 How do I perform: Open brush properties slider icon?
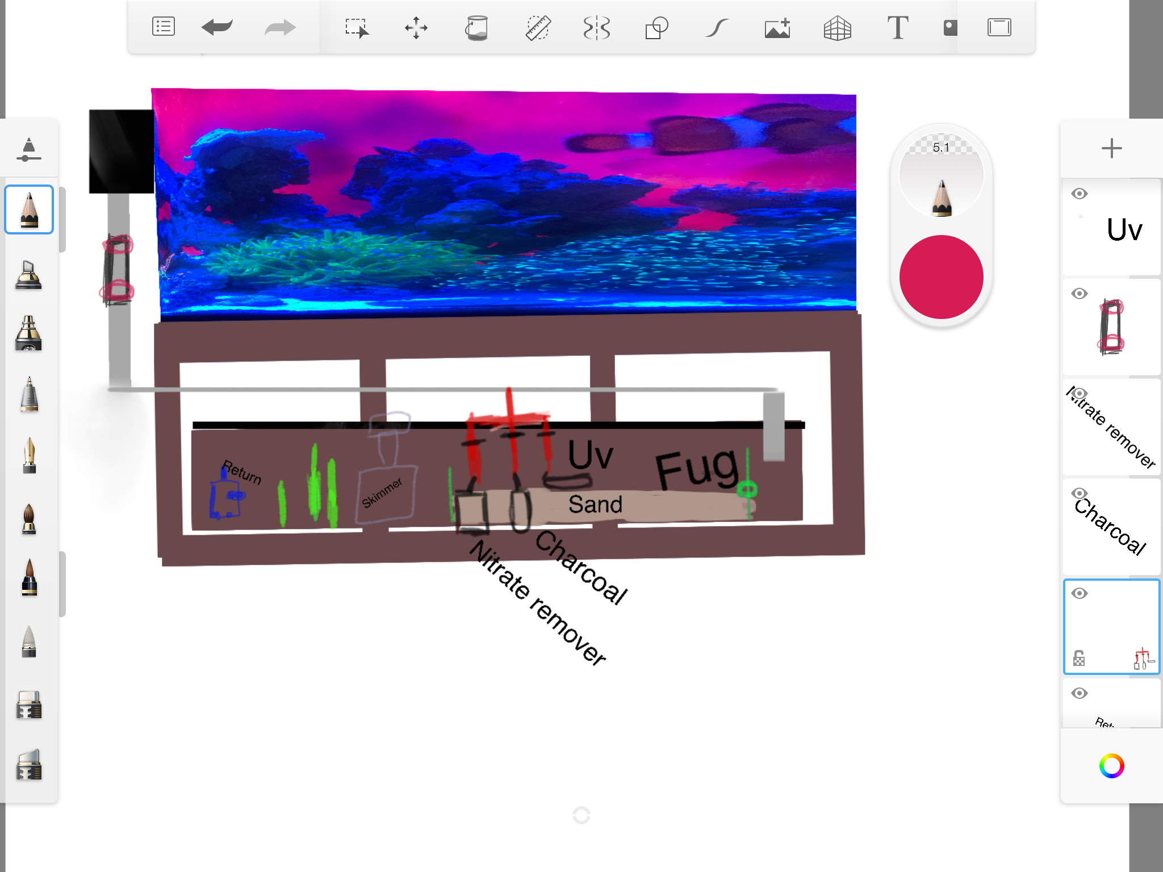28,150
